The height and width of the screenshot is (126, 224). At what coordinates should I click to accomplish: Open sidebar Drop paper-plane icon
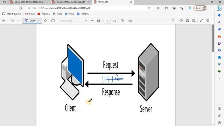(x=219, y=64)
